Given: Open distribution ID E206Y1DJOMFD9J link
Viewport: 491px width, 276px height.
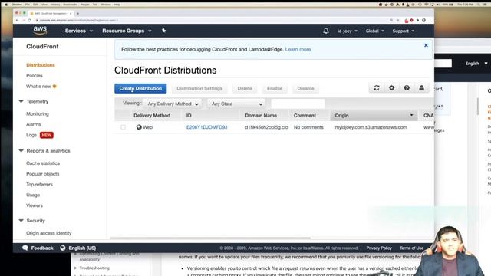Looking at the screenshot, I should pyautogui.click(x=206, y=127).
